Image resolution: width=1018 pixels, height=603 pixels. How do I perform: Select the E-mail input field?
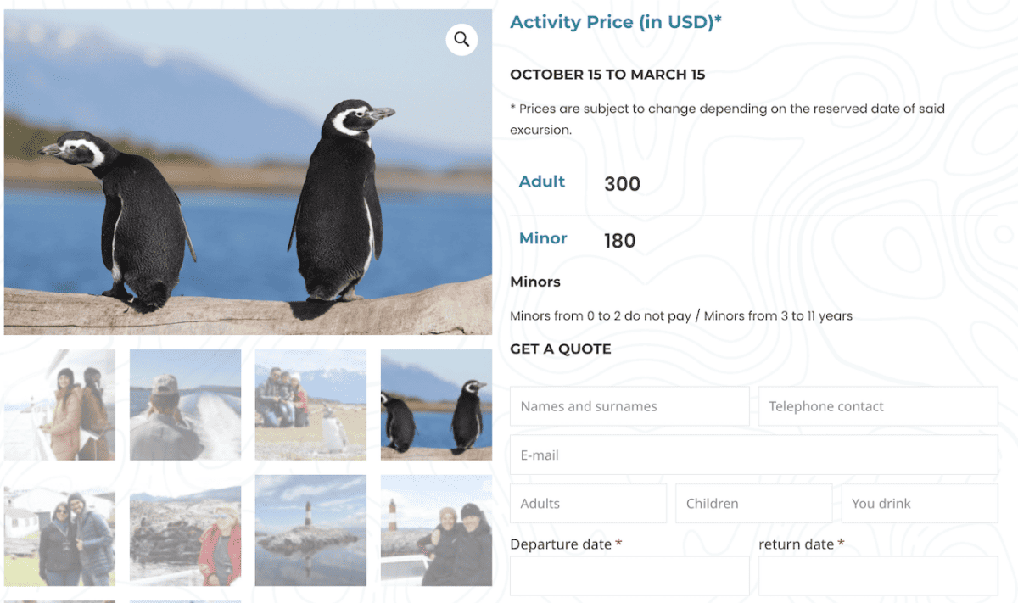753,455
